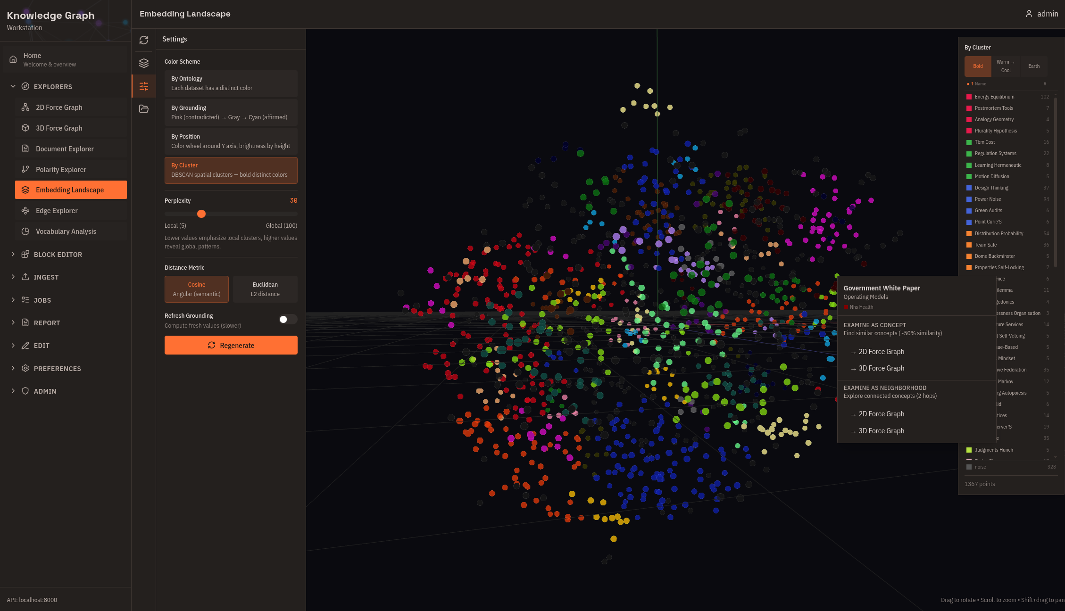
Task: Click the Home house icon
Action: click(13, 59)
